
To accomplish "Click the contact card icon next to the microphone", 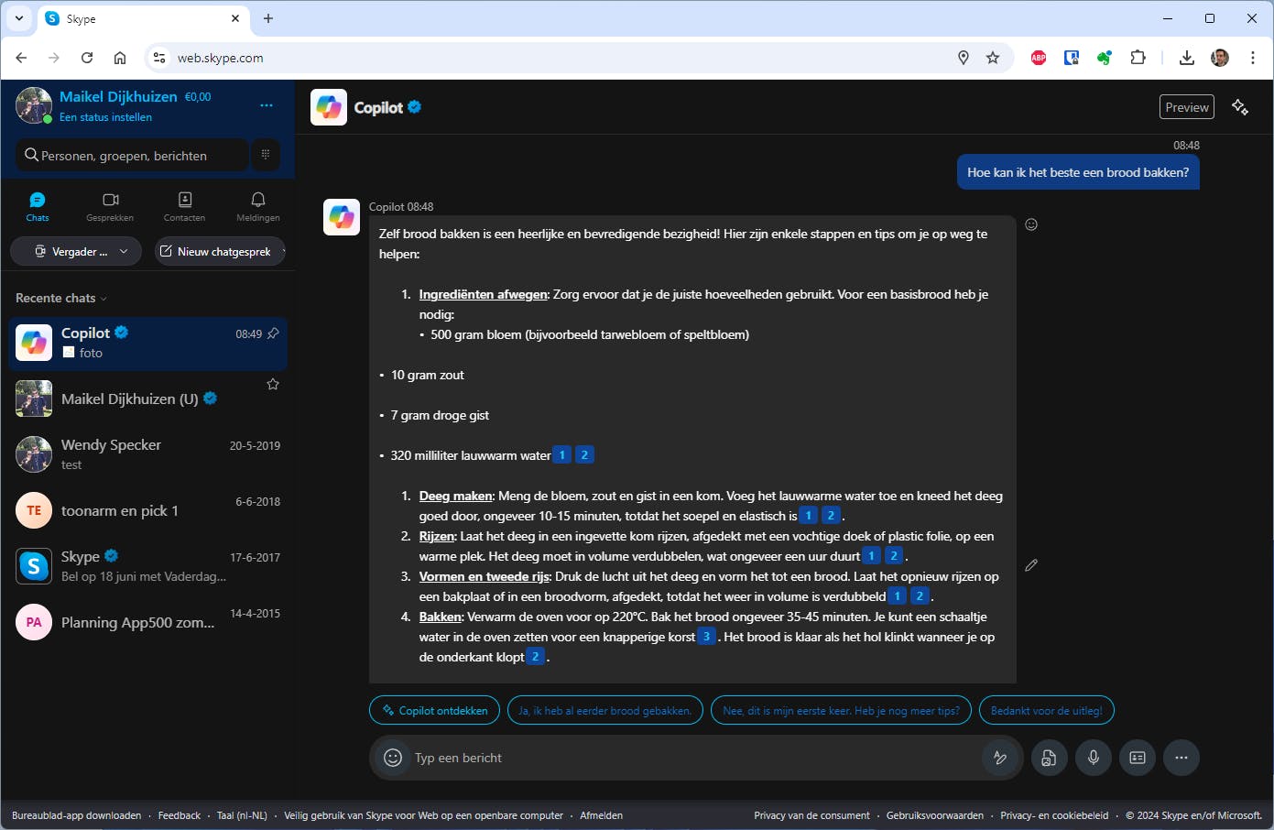I will 1138,758.
